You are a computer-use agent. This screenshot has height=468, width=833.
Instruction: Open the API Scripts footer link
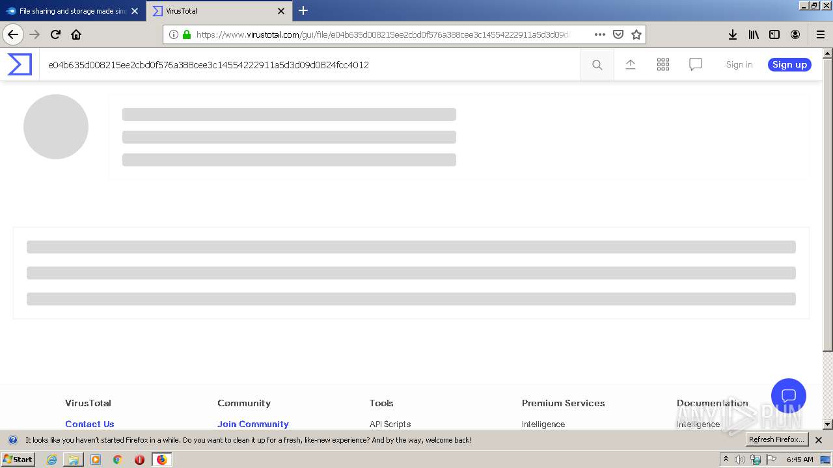pyautogui.click(x=390, y=424)
